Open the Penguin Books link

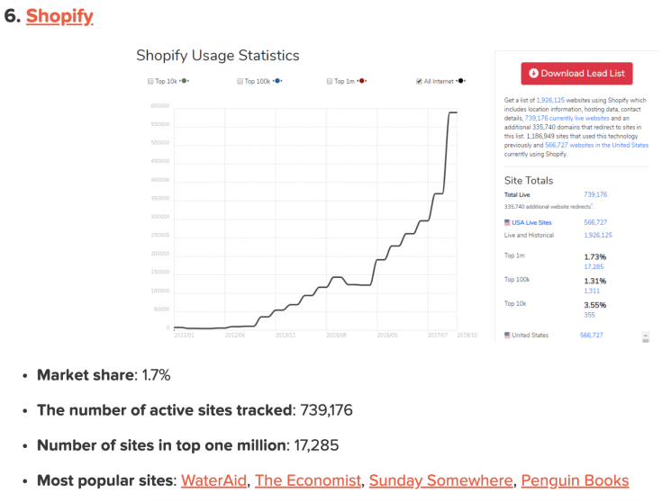coord(575,480)
